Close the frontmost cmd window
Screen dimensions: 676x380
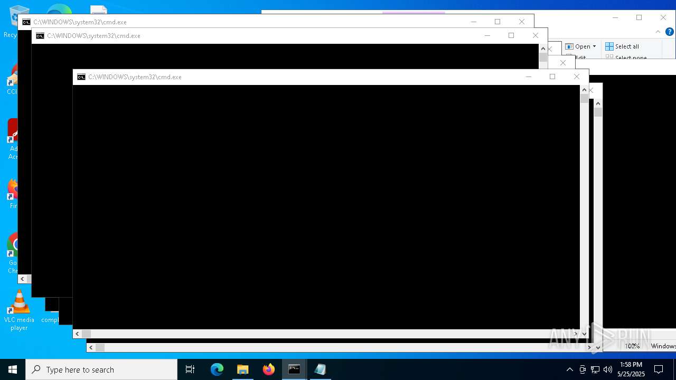577,77
